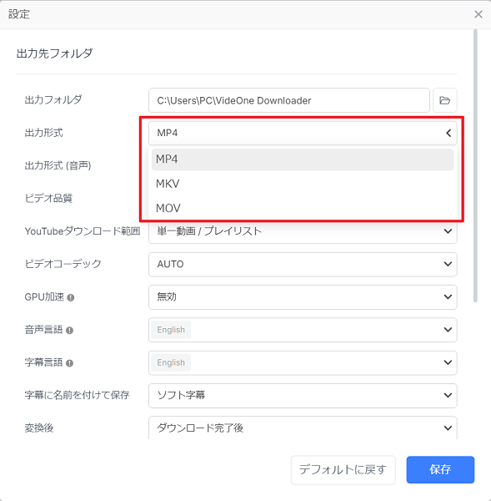Click the デフォルトに戻す button
Image resolution: width=491 pixels, height=501 pixels.
[343, 469]
